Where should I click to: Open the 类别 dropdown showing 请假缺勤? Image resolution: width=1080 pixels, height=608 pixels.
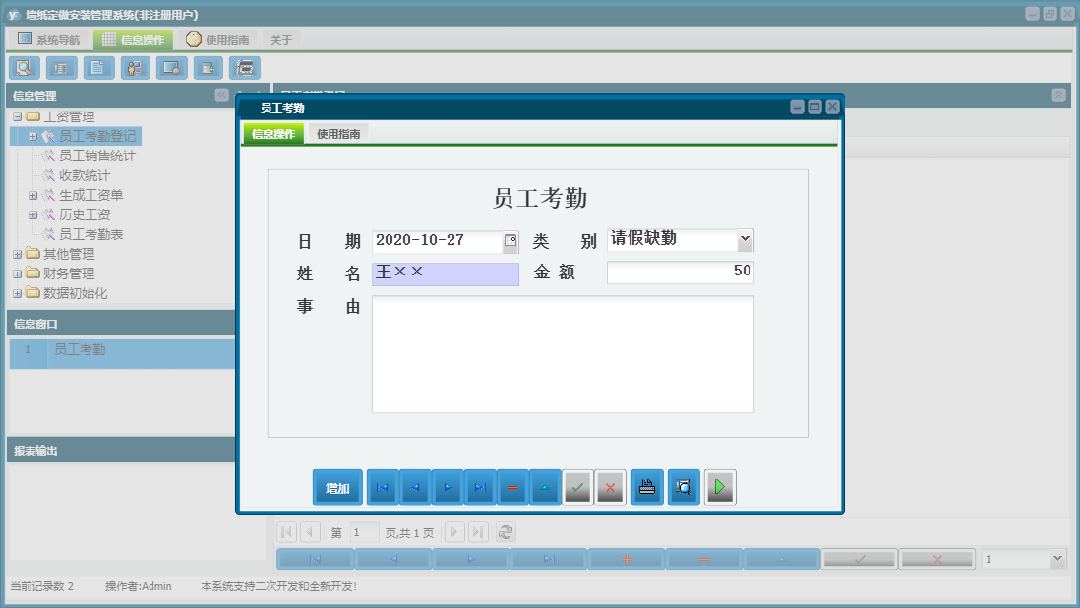pos(746,239)
